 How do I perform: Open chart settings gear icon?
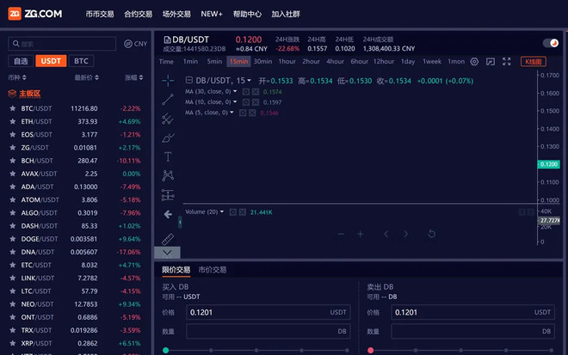(x=474, y=62)
